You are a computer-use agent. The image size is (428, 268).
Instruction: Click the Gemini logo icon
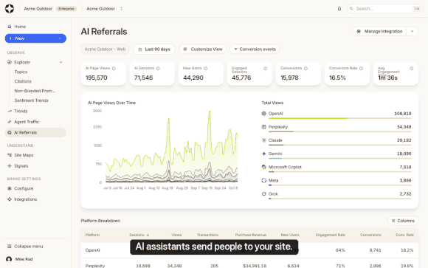click(264, 154)
